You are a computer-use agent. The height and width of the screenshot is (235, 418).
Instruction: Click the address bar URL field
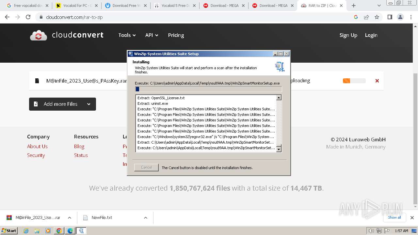tap(196, 17)
